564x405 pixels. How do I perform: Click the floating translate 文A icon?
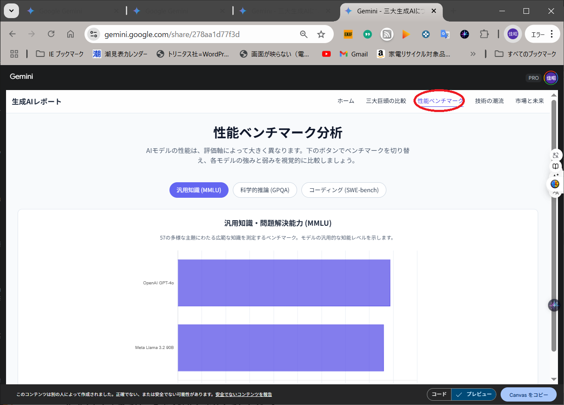coord(555,156)
